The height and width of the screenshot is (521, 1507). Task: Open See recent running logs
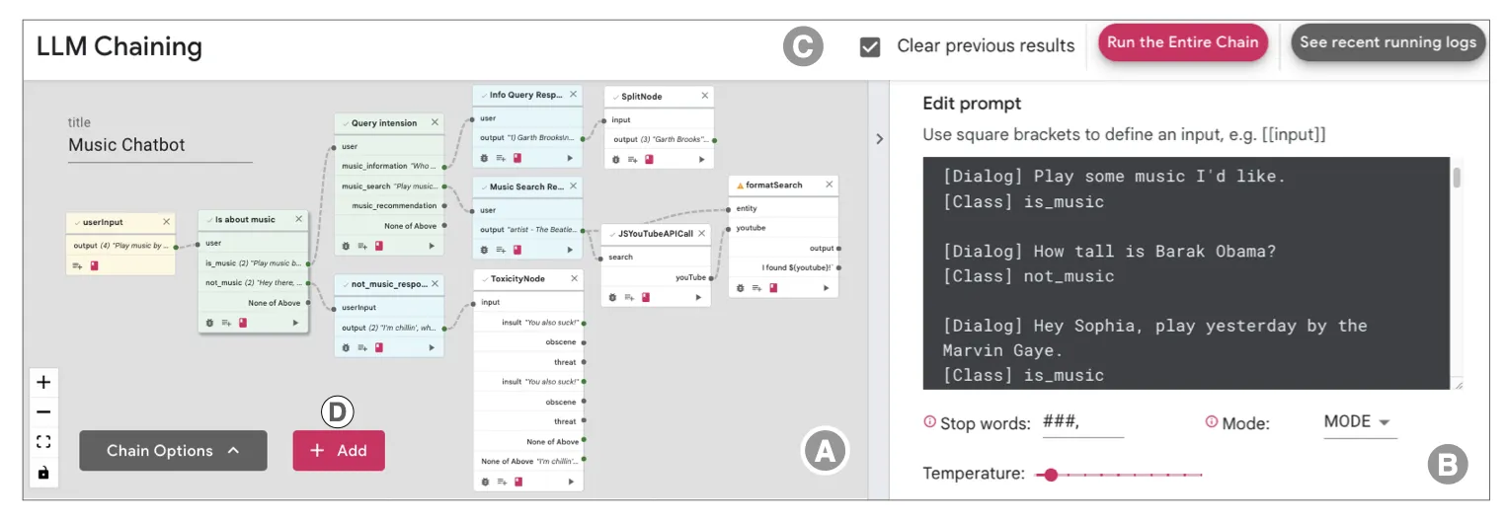click(1388, 42)
